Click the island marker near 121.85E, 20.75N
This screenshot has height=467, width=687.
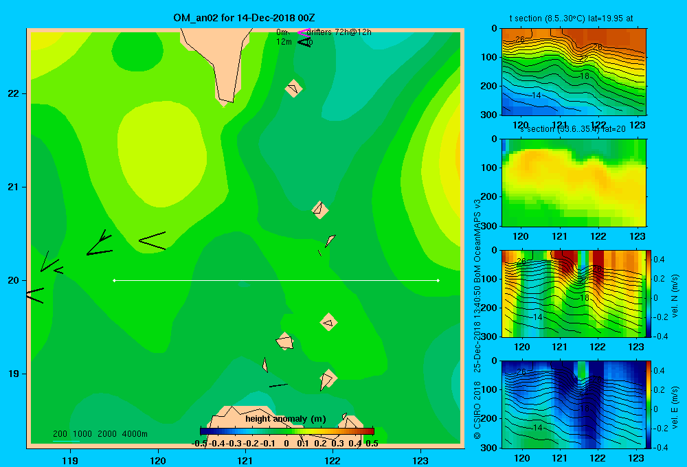tap(320, 210)
